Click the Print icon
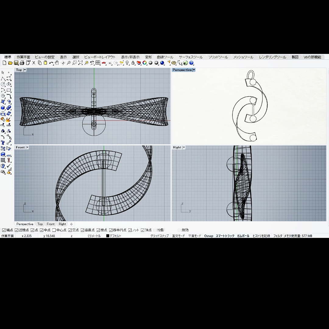This screenshot has height=329, width=329. [x=22, y=63]
